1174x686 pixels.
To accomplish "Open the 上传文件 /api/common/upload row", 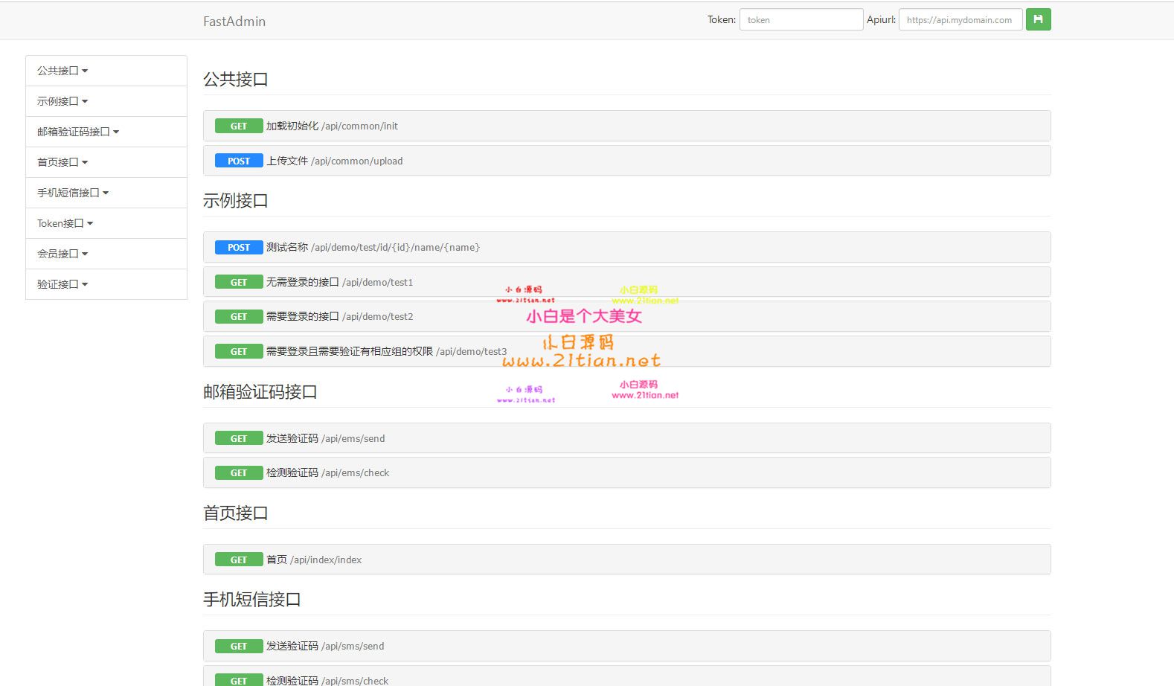I will [x=626, y=161].
